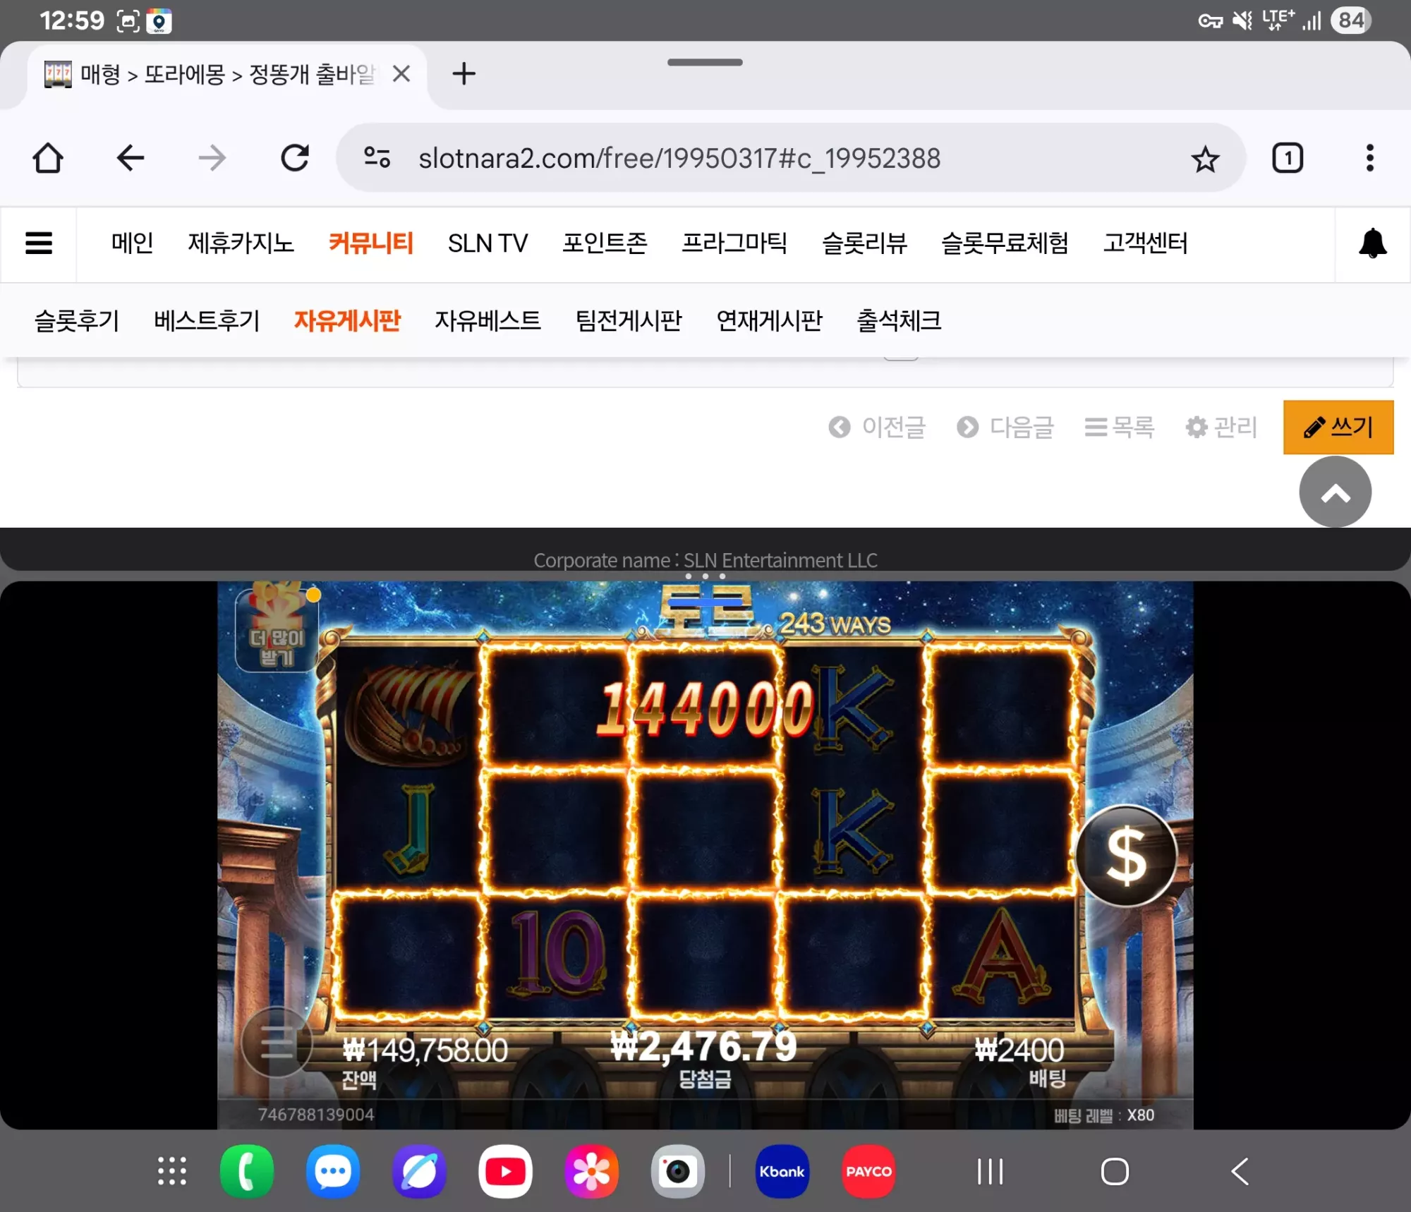Switch to the 베스트후기 sub-tab
Image resolution: width=1411 pixels, height=1212 pixels.
[x=207, y=321]
